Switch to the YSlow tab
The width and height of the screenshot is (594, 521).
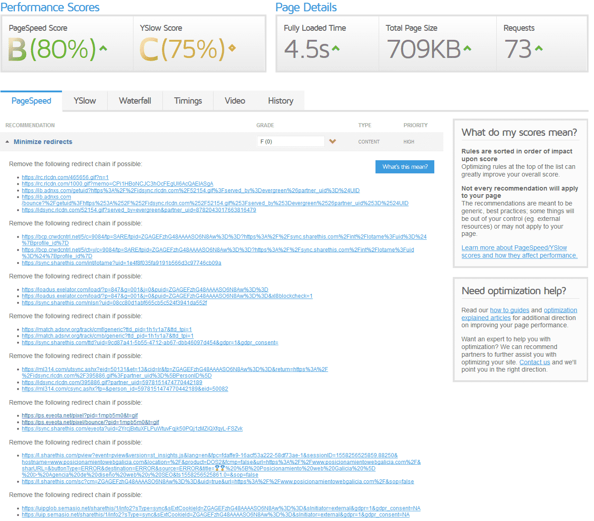[x=85, y=100]
